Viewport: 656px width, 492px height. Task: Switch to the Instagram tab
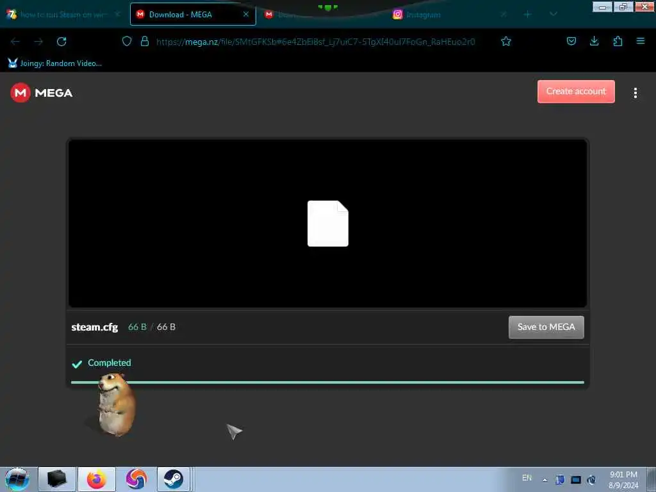click(x=450, y=15)
